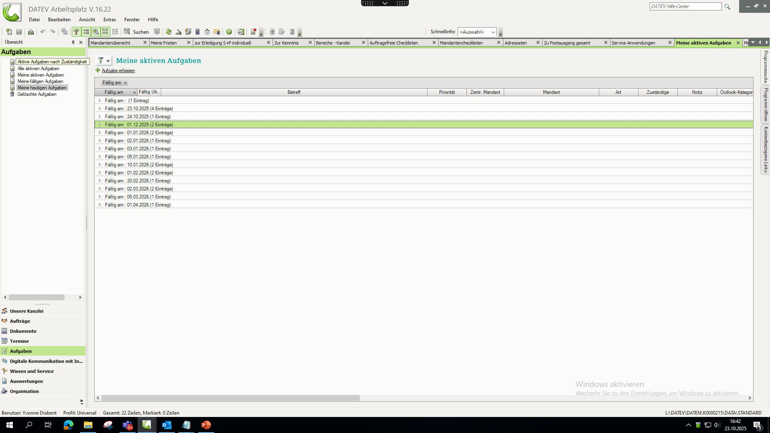Open the Extras menu
770x433 pixels.
[x=109, y=20]
